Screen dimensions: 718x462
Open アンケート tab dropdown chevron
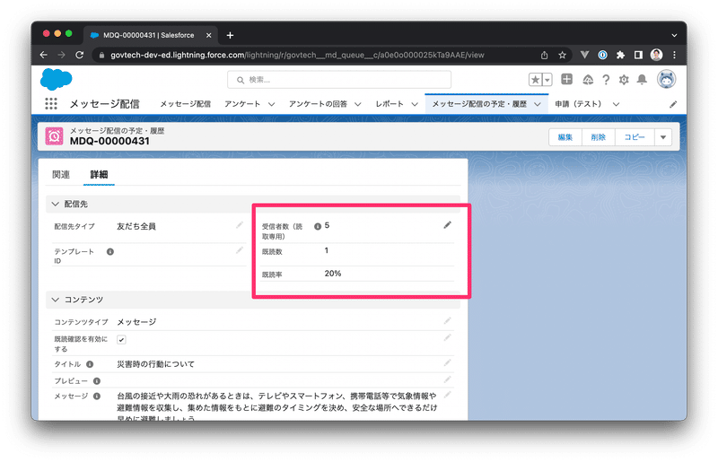(x=272, y=104)
